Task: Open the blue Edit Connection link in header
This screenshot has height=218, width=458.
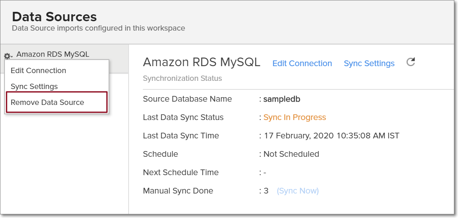Action: click(x=302, y=63)
